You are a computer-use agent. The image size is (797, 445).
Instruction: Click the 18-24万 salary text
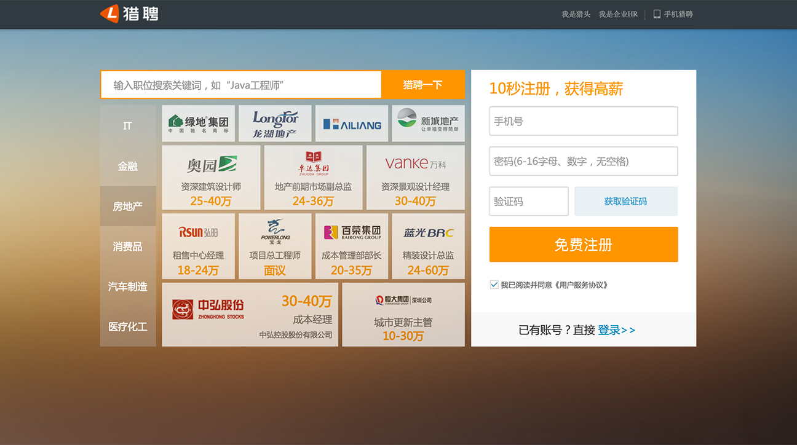198,270
